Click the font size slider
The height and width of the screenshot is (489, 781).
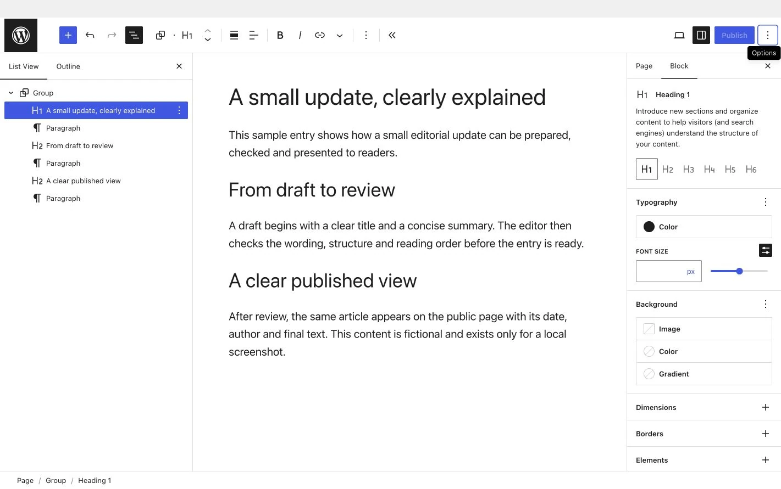click(x=739, y=271)
